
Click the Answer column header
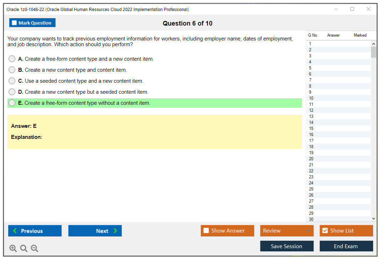pos(333,35)
